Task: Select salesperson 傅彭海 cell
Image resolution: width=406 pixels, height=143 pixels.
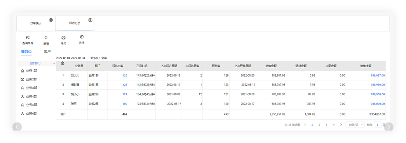Action: (x=79, y=85)
